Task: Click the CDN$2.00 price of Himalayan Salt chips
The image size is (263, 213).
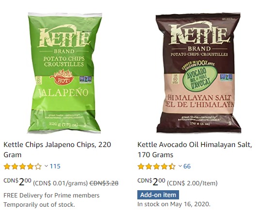Action: tap(151, 182)
